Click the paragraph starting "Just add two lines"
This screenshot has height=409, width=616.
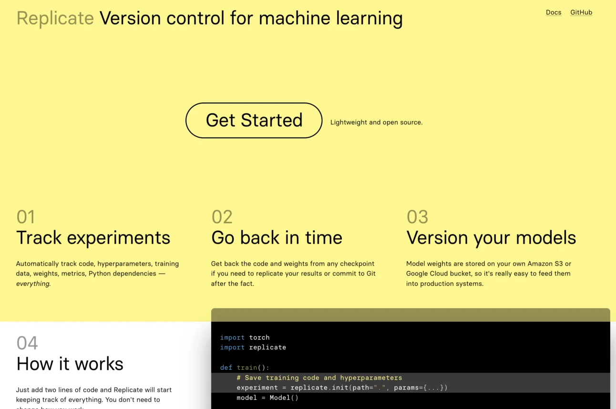(94, 398)
